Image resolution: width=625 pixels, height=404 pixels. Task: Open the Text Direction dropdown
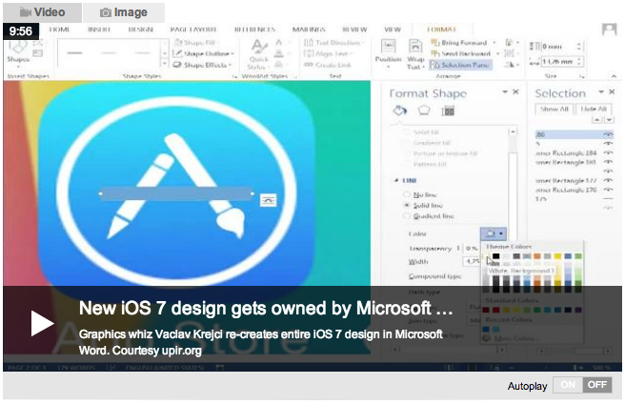(333, 43)
